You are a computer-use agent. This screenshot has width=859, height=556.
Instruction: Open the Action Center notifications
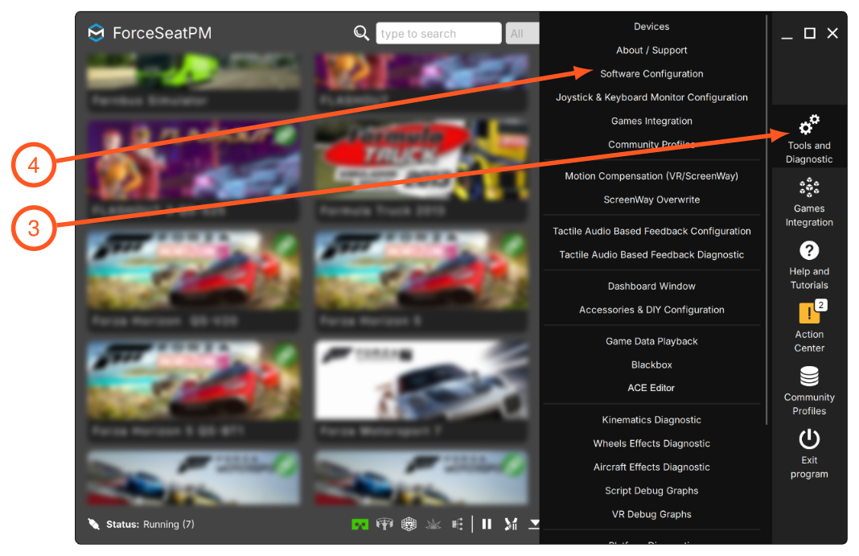pyautogui.click(x=808, y=327)
